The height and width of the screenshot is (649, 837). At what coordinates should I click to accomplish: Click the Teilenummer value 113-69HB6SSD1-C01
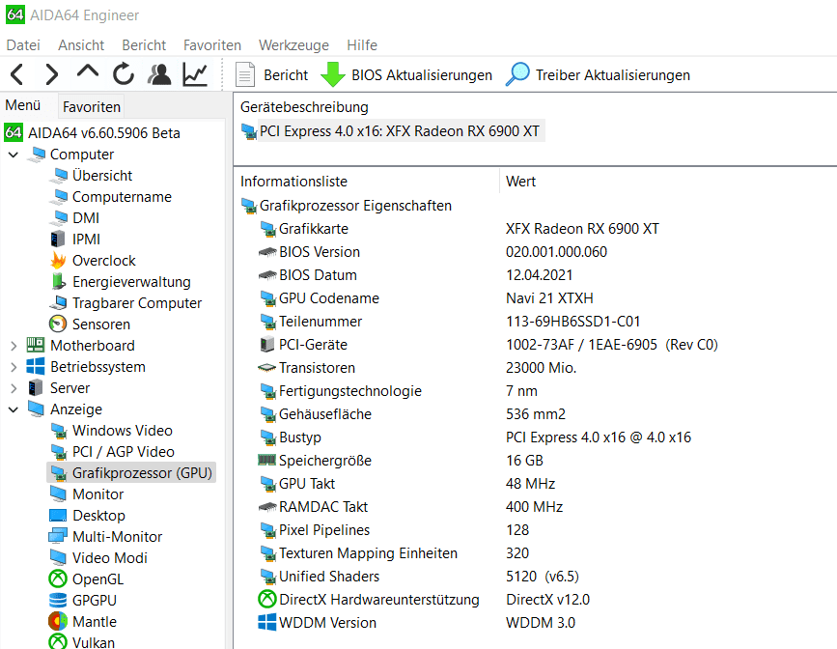(x=572, y=321)
